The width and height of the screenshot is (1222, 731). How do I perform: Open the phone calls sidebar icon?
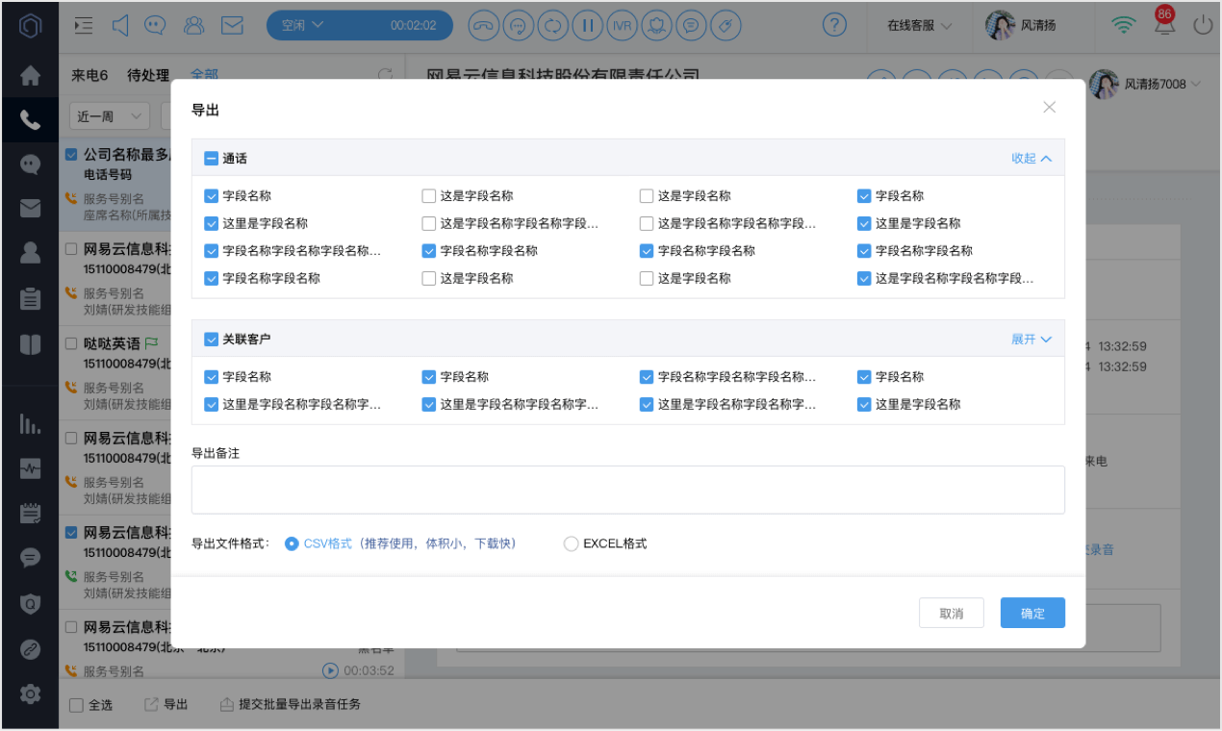(30, 120)
